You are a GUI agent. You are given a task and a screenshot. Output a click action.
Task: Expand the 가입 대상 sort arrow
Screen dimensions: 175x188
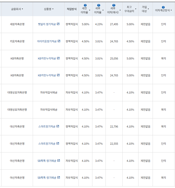point(148,9)
